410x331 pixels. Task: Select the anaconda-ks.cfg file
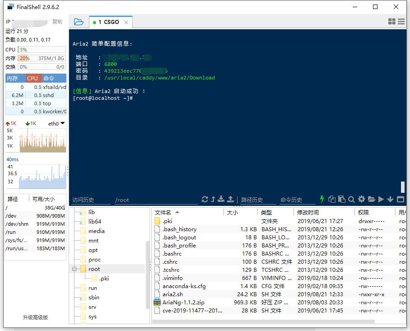coord(279,286)
